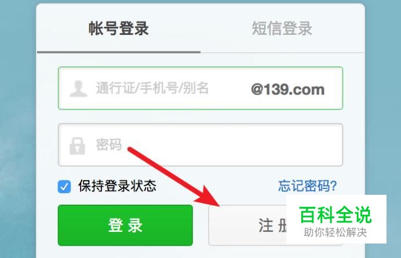Untick the 保持登录状态 checkbox
The height and width of the screenshot is (258, 401).
[x=64, y=187]
